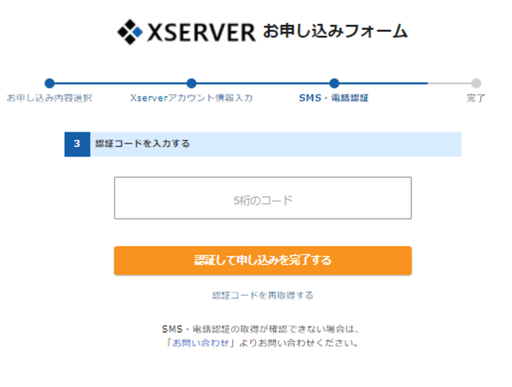Screen dimensions: 512x387
Task: Click the step number 3 badge
Action: [x=78, y=144]
